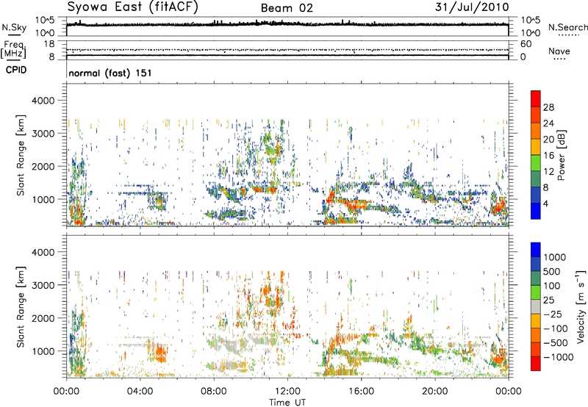Click the gray swatch of the Velocity colorbar
The height and width of the screenshot is (407, 588).
pyautogui.click(x=536, y=306)
